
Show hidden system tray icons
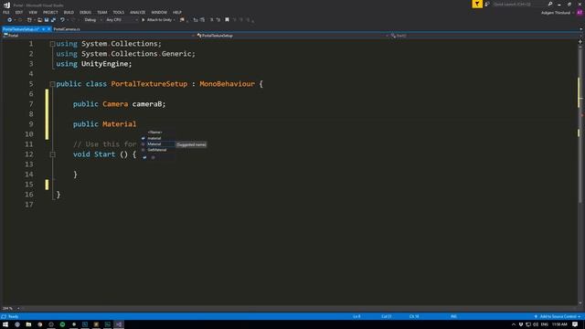[514, 324]
